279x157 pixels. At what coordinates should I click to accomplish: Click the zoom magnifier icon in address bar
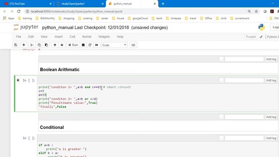[x=249, y=11]
